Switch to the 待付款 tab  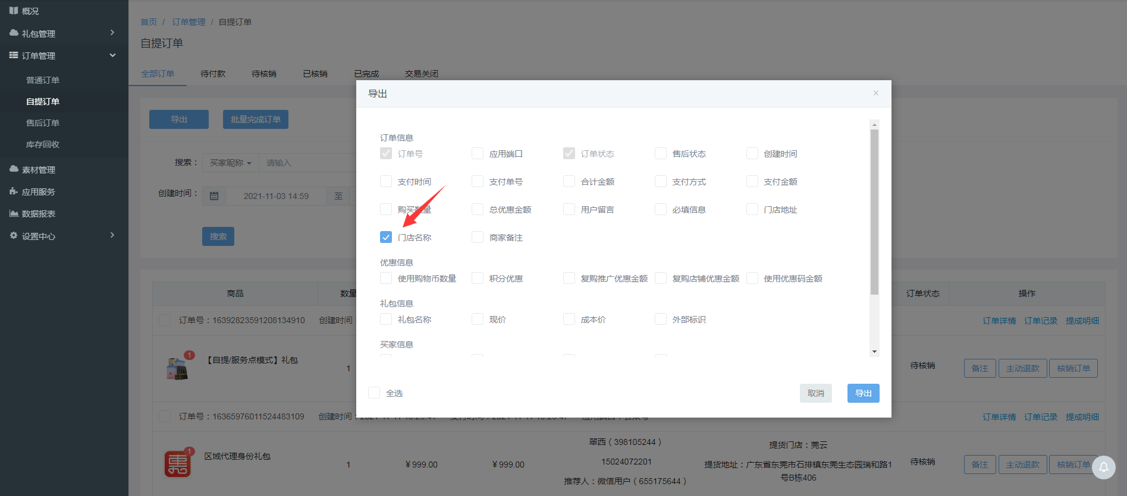[213, 74]
